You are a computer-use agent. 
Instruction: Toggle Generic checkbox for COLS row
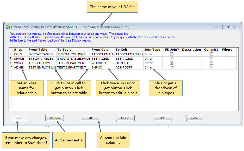211,54
